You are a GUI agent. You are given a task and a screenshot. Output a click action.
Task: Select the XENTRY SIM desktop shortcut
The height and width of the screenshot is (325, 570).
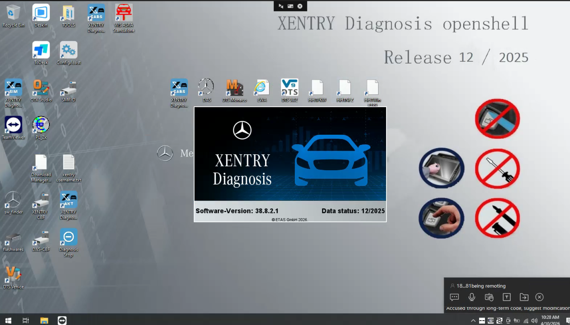pyautogui.click(x=13, y=88)
